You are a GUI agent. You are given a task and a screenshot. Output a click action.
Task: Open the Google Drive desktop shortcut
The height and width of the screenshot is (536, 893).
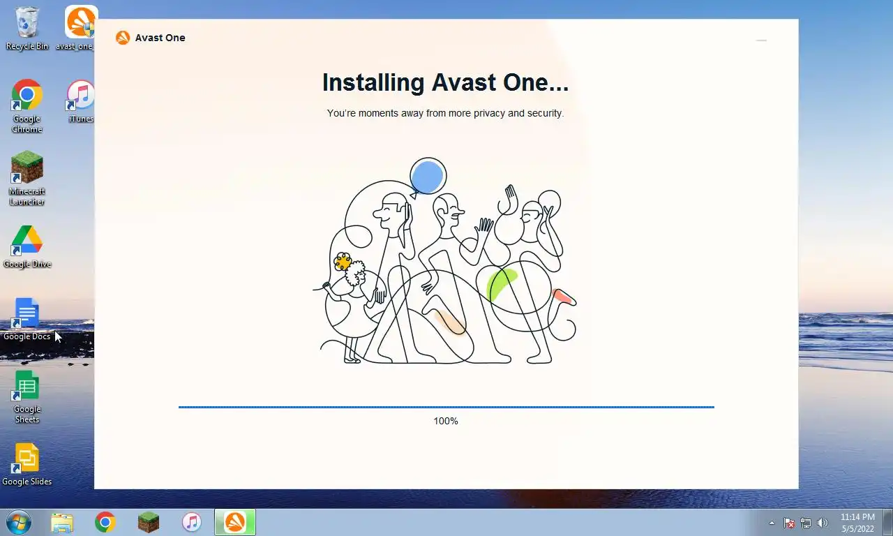click(x=27, y=246)
